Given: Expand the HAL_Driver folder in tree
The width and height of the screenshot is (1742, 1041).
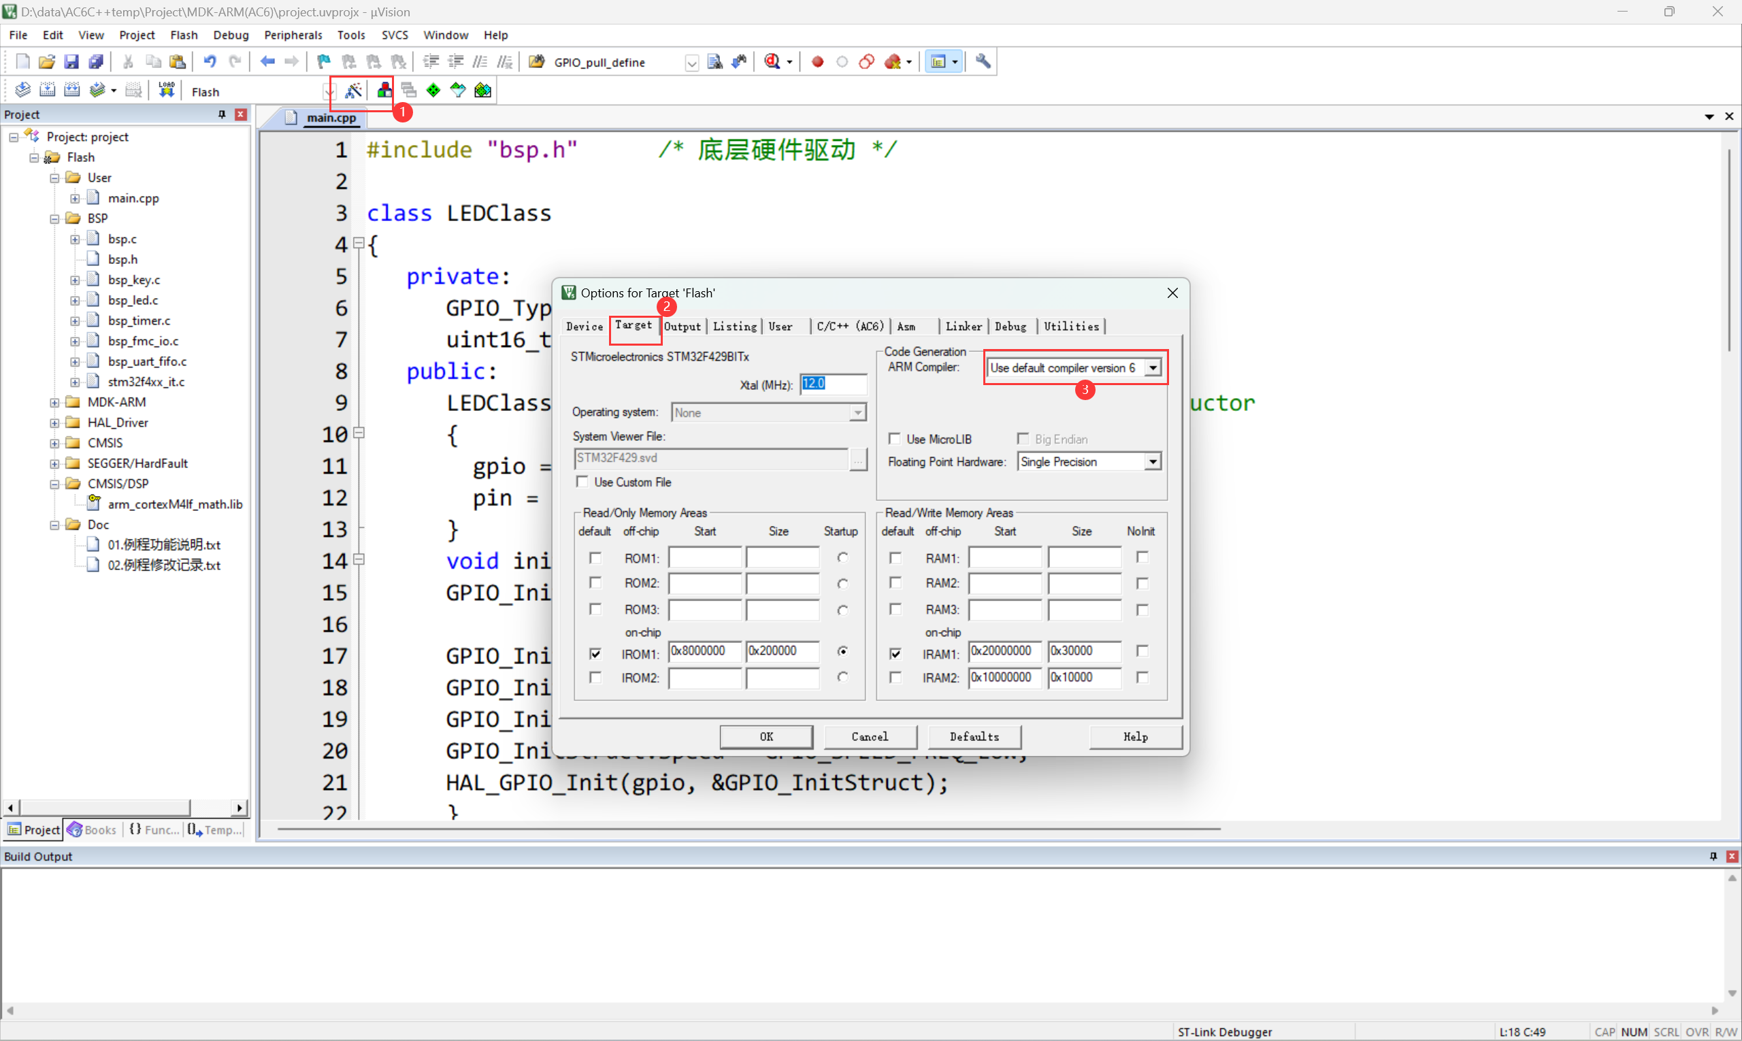Looking at the screenshot, I should [x=54, y=423].
